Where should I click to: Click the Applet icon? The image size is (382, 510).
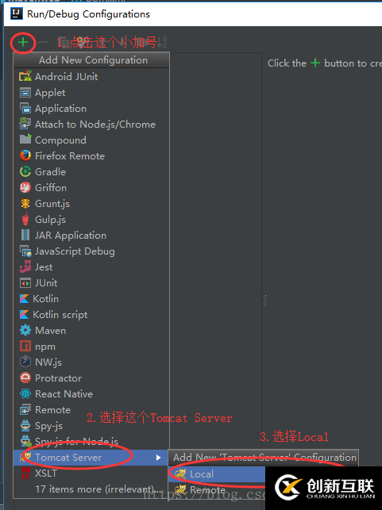click(x=25, y=93)
